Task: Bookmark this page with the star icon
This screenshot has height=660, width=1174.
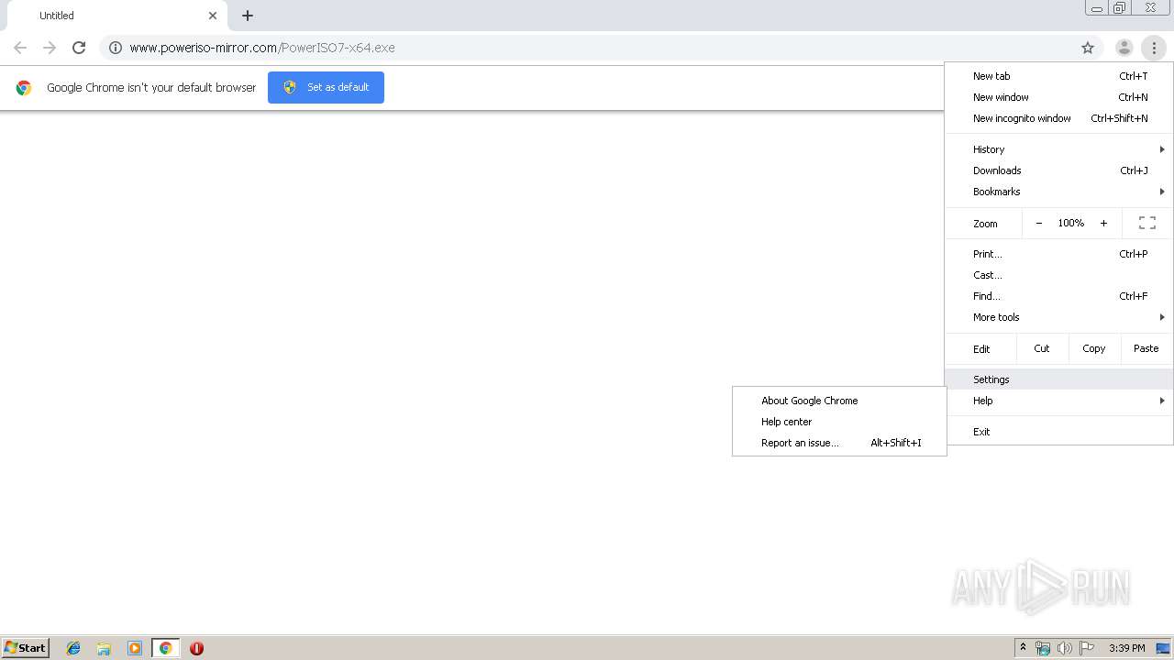Action: click(1088, 48)
